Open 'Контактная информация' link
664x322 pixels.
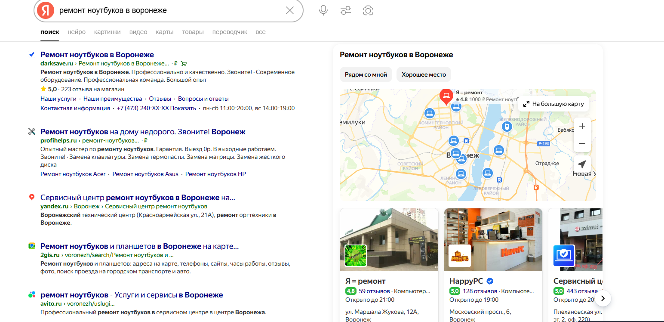pyautogui.click(x=75, y=108)
